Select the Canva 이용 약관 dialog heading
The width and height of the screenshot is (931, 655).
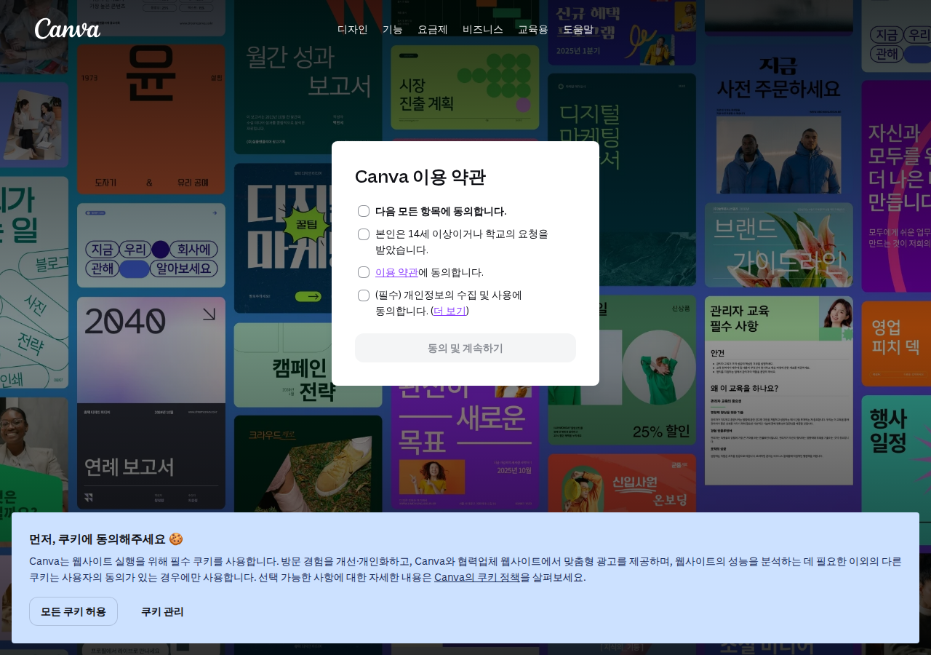420,177
